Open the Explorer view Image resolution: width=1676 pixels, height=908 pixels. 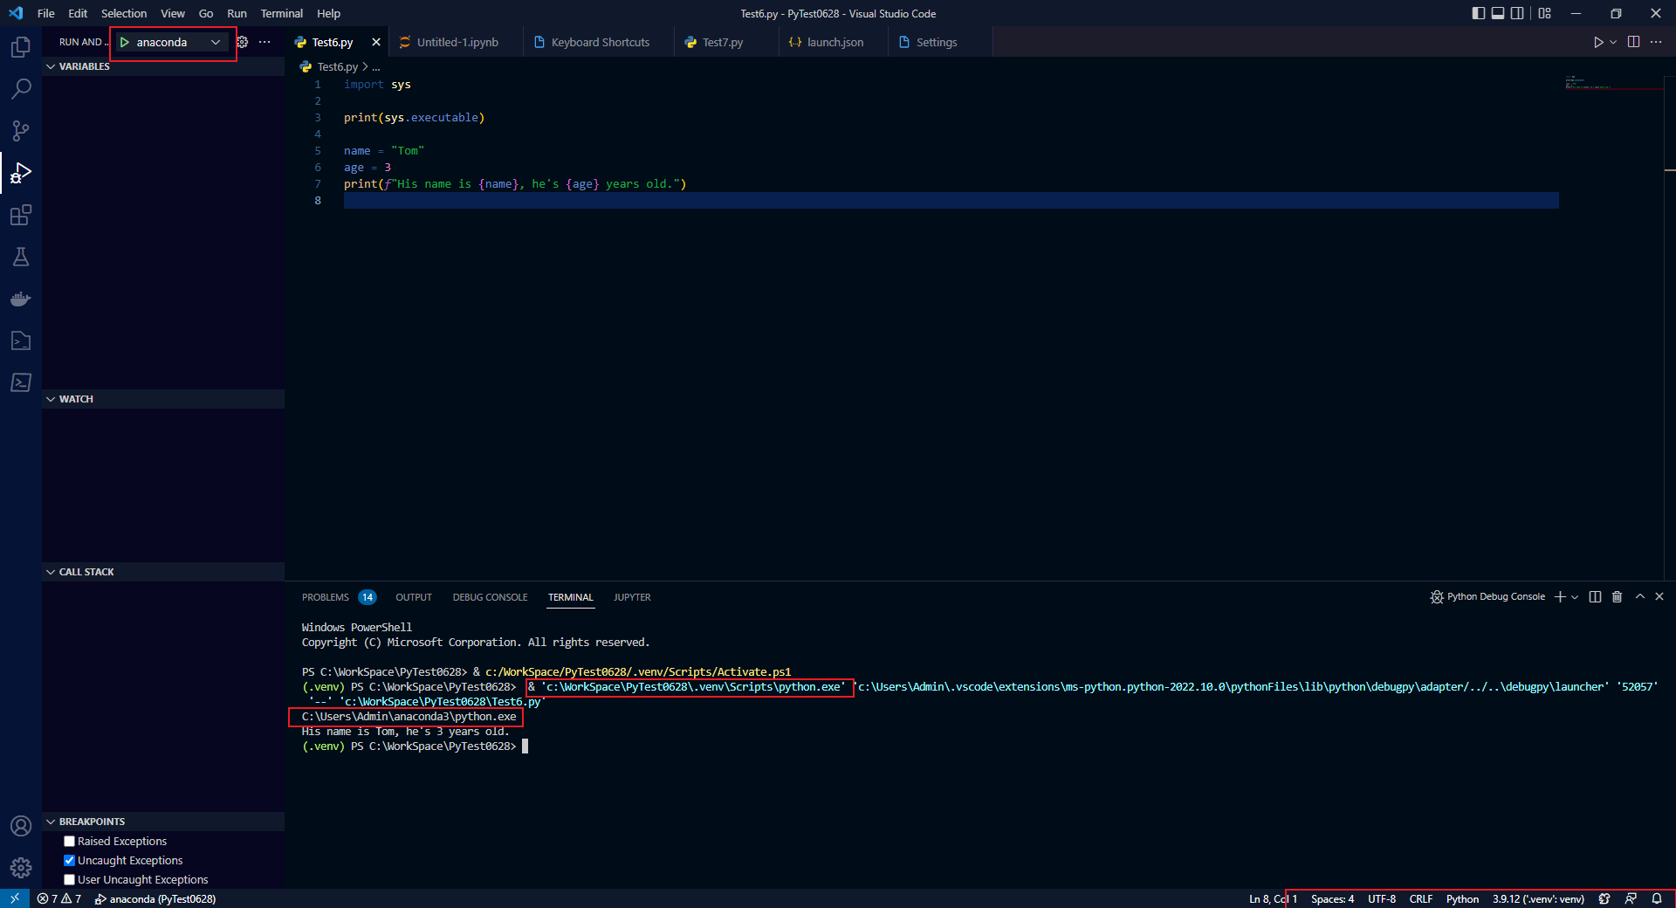[x=21, y=46]
